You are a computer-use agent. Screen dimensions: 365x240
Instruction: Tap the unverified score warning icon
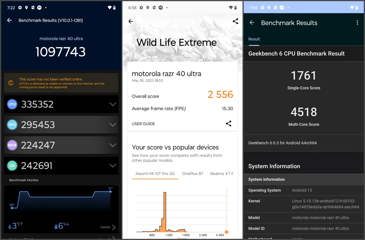pos(11,83)
